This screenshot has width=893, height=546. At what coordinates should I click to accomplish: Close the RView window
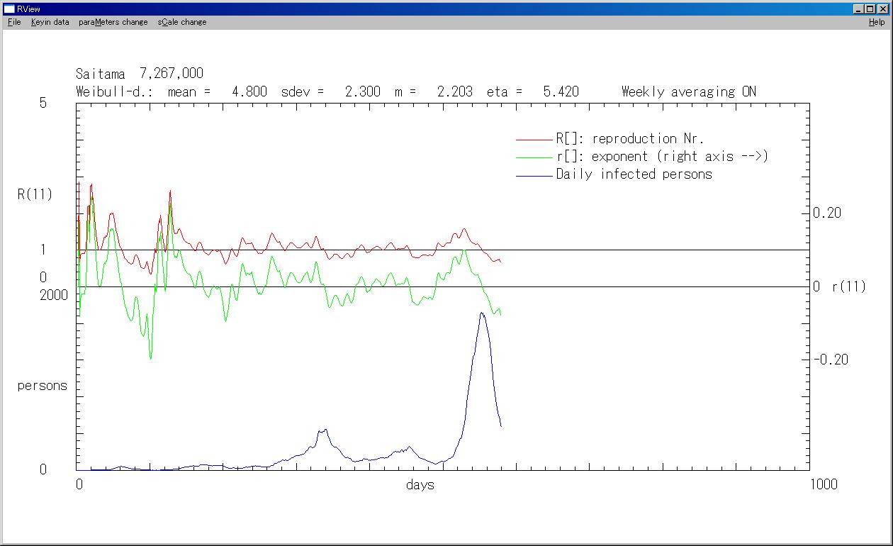[x=882, y=9]
